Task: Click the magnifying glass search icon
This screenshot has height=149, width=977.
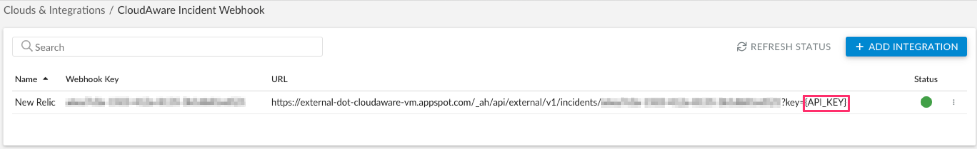Action: coord(27,46)
